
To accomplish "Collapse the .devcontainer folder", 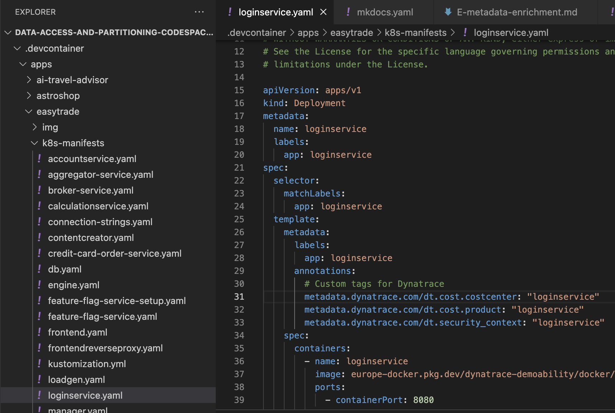I will pos(17,48).
